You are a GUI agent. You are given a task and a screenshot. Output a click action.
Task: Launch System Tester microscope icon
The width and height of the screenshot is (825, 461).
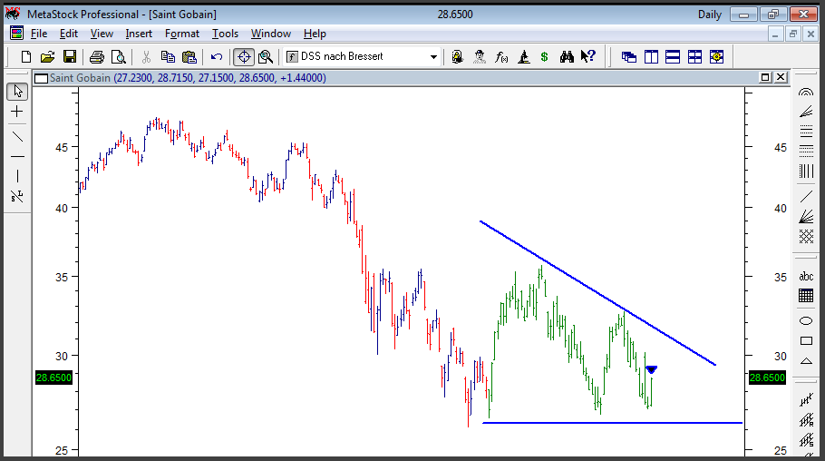click(523, 56)
